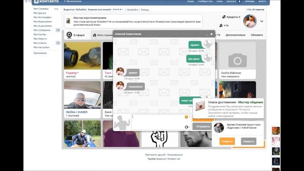Open "Мои Аудиозаписи" in left menu
The image size is (304, 171).
[43, 26]
